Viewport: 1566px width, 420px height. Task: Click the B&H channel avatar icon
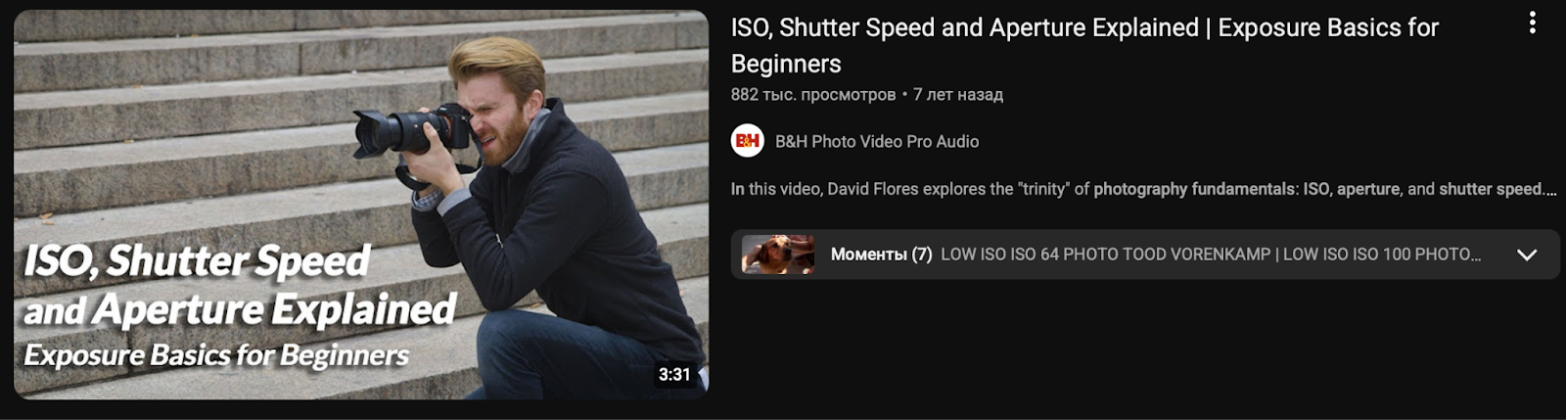tap(748, 141)
